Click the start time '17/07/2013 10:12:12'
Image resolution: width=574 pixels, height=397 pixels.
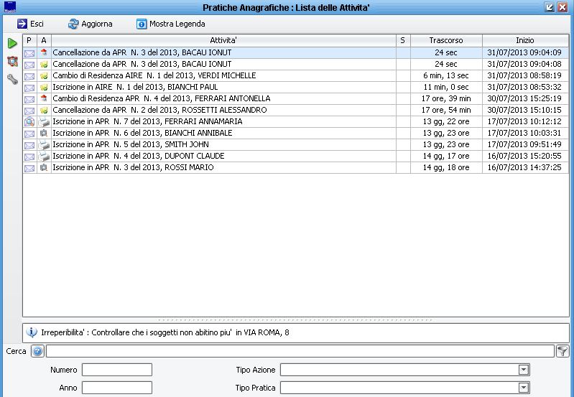click(x=524, y=121)
